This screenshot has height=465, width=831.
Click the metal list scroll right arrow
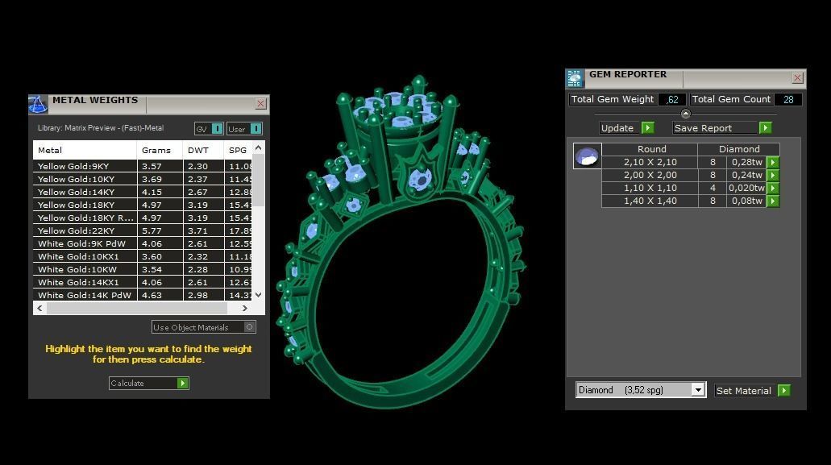[245, 308]
